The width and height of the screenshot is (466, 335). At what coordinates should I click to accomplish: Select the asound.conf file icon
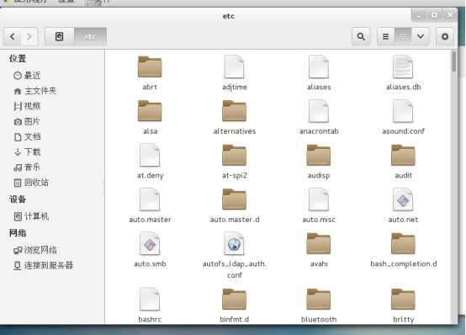tap(403, 111)
